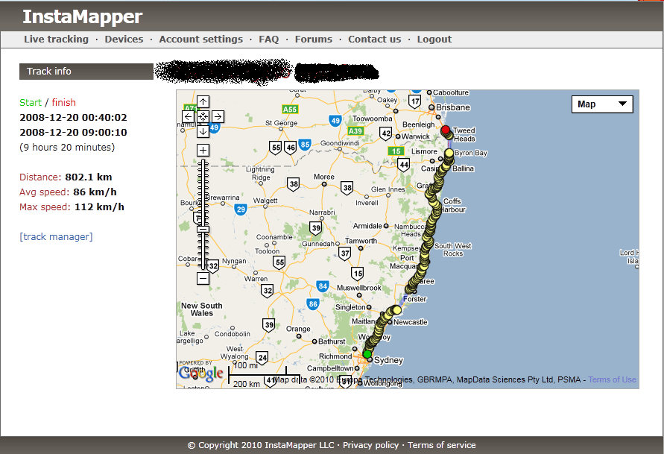Zoom in with the plus button
Image resolution: width=664 pixels, height=454 pixels.
pyautogui.click(x=203, y=150)
